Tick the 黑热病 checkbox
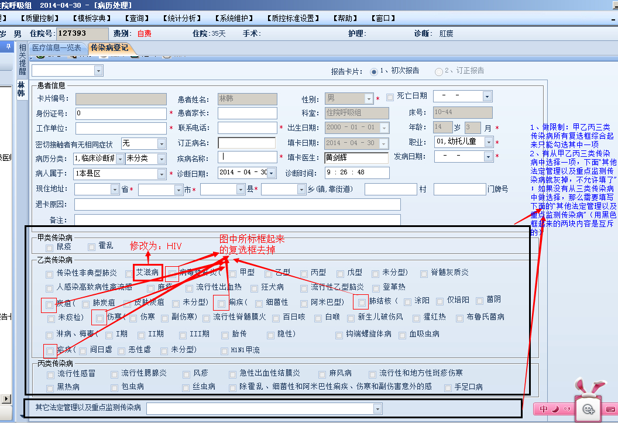Viewport: 618px width, 423px height. coord(50,388)
